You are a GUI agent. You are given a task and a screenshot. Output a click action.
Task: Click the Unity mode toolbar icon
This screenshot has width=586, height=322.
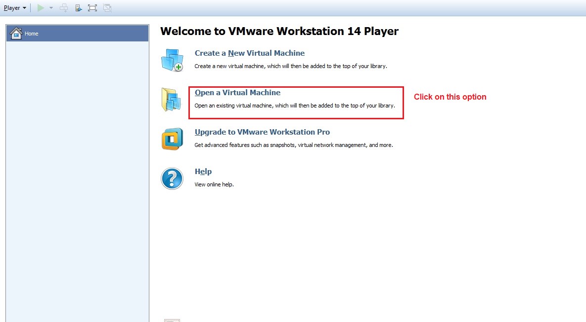[107, 8]
